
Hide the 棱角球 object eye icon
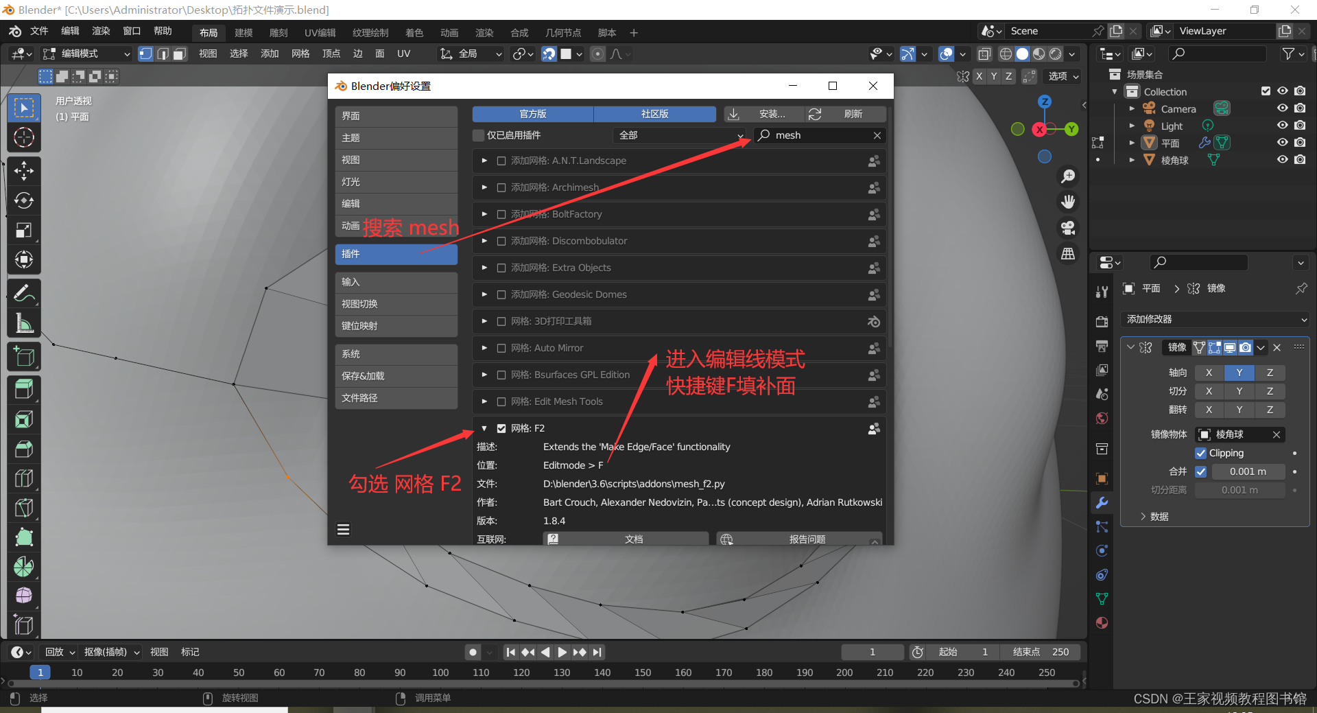click(x=1282, y=159)
